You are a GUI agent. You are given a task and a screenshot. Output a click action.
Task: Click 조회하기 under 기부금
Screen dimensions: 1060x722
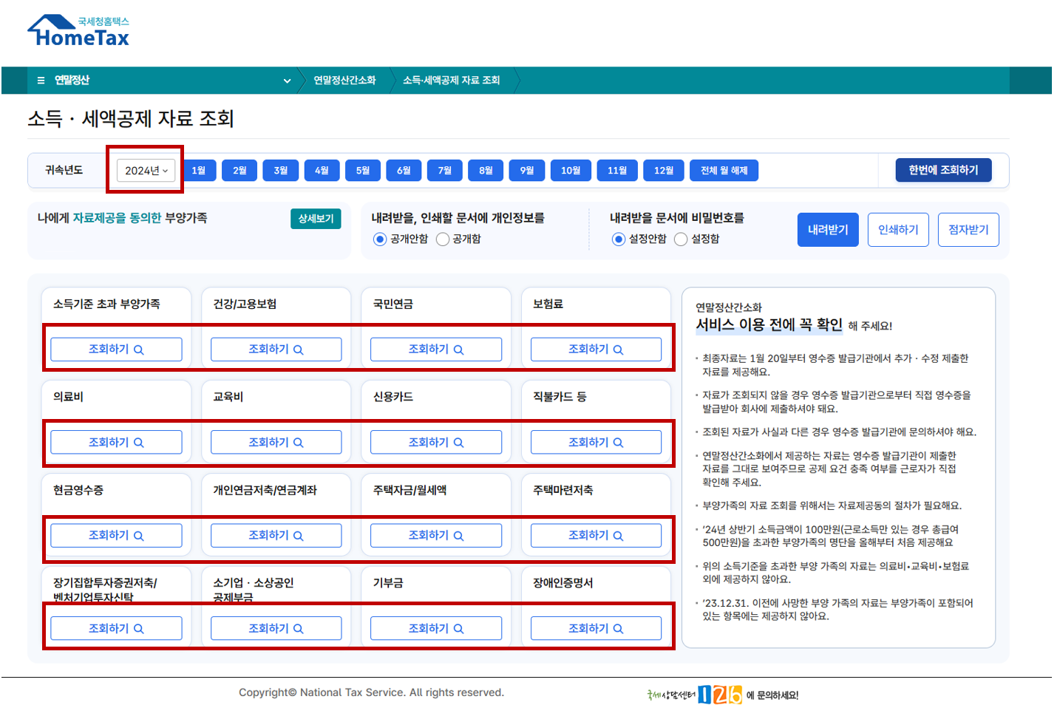click(436, 629)
